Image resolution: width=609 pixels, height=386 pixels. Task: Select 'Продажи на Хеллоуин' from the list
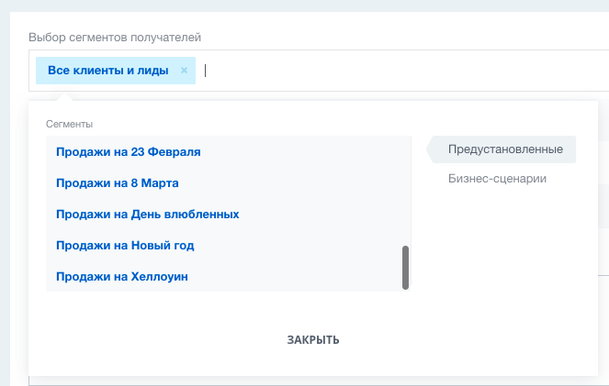tap(122, 276)
